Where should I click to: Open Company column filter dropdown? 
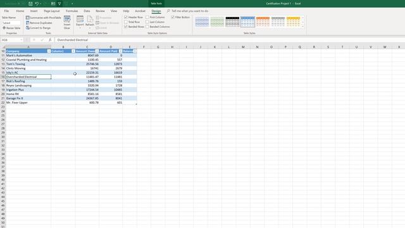tap(49, 51)
